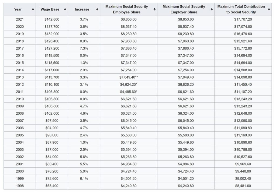Select wage base $128,400

coord(52,41)
